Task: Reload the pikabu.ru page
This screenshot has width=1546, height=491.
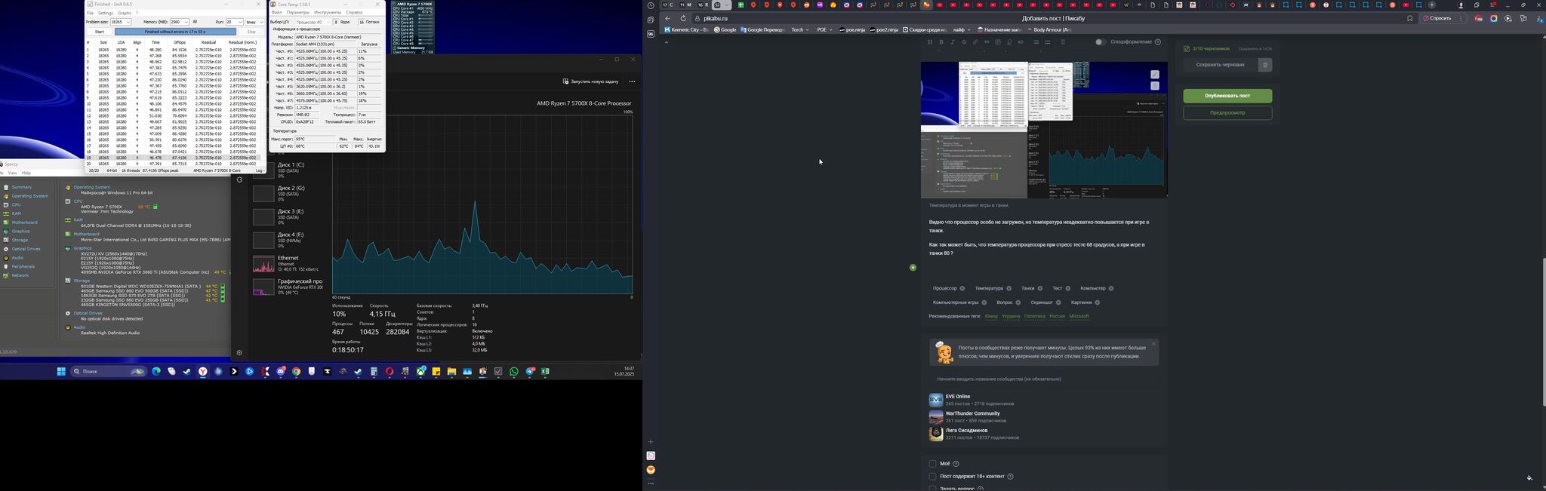Action: (683, 18)
